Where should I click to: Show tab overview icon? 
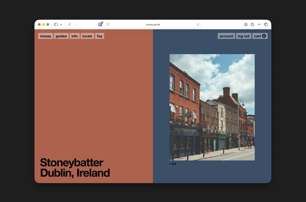click(266, 24)
